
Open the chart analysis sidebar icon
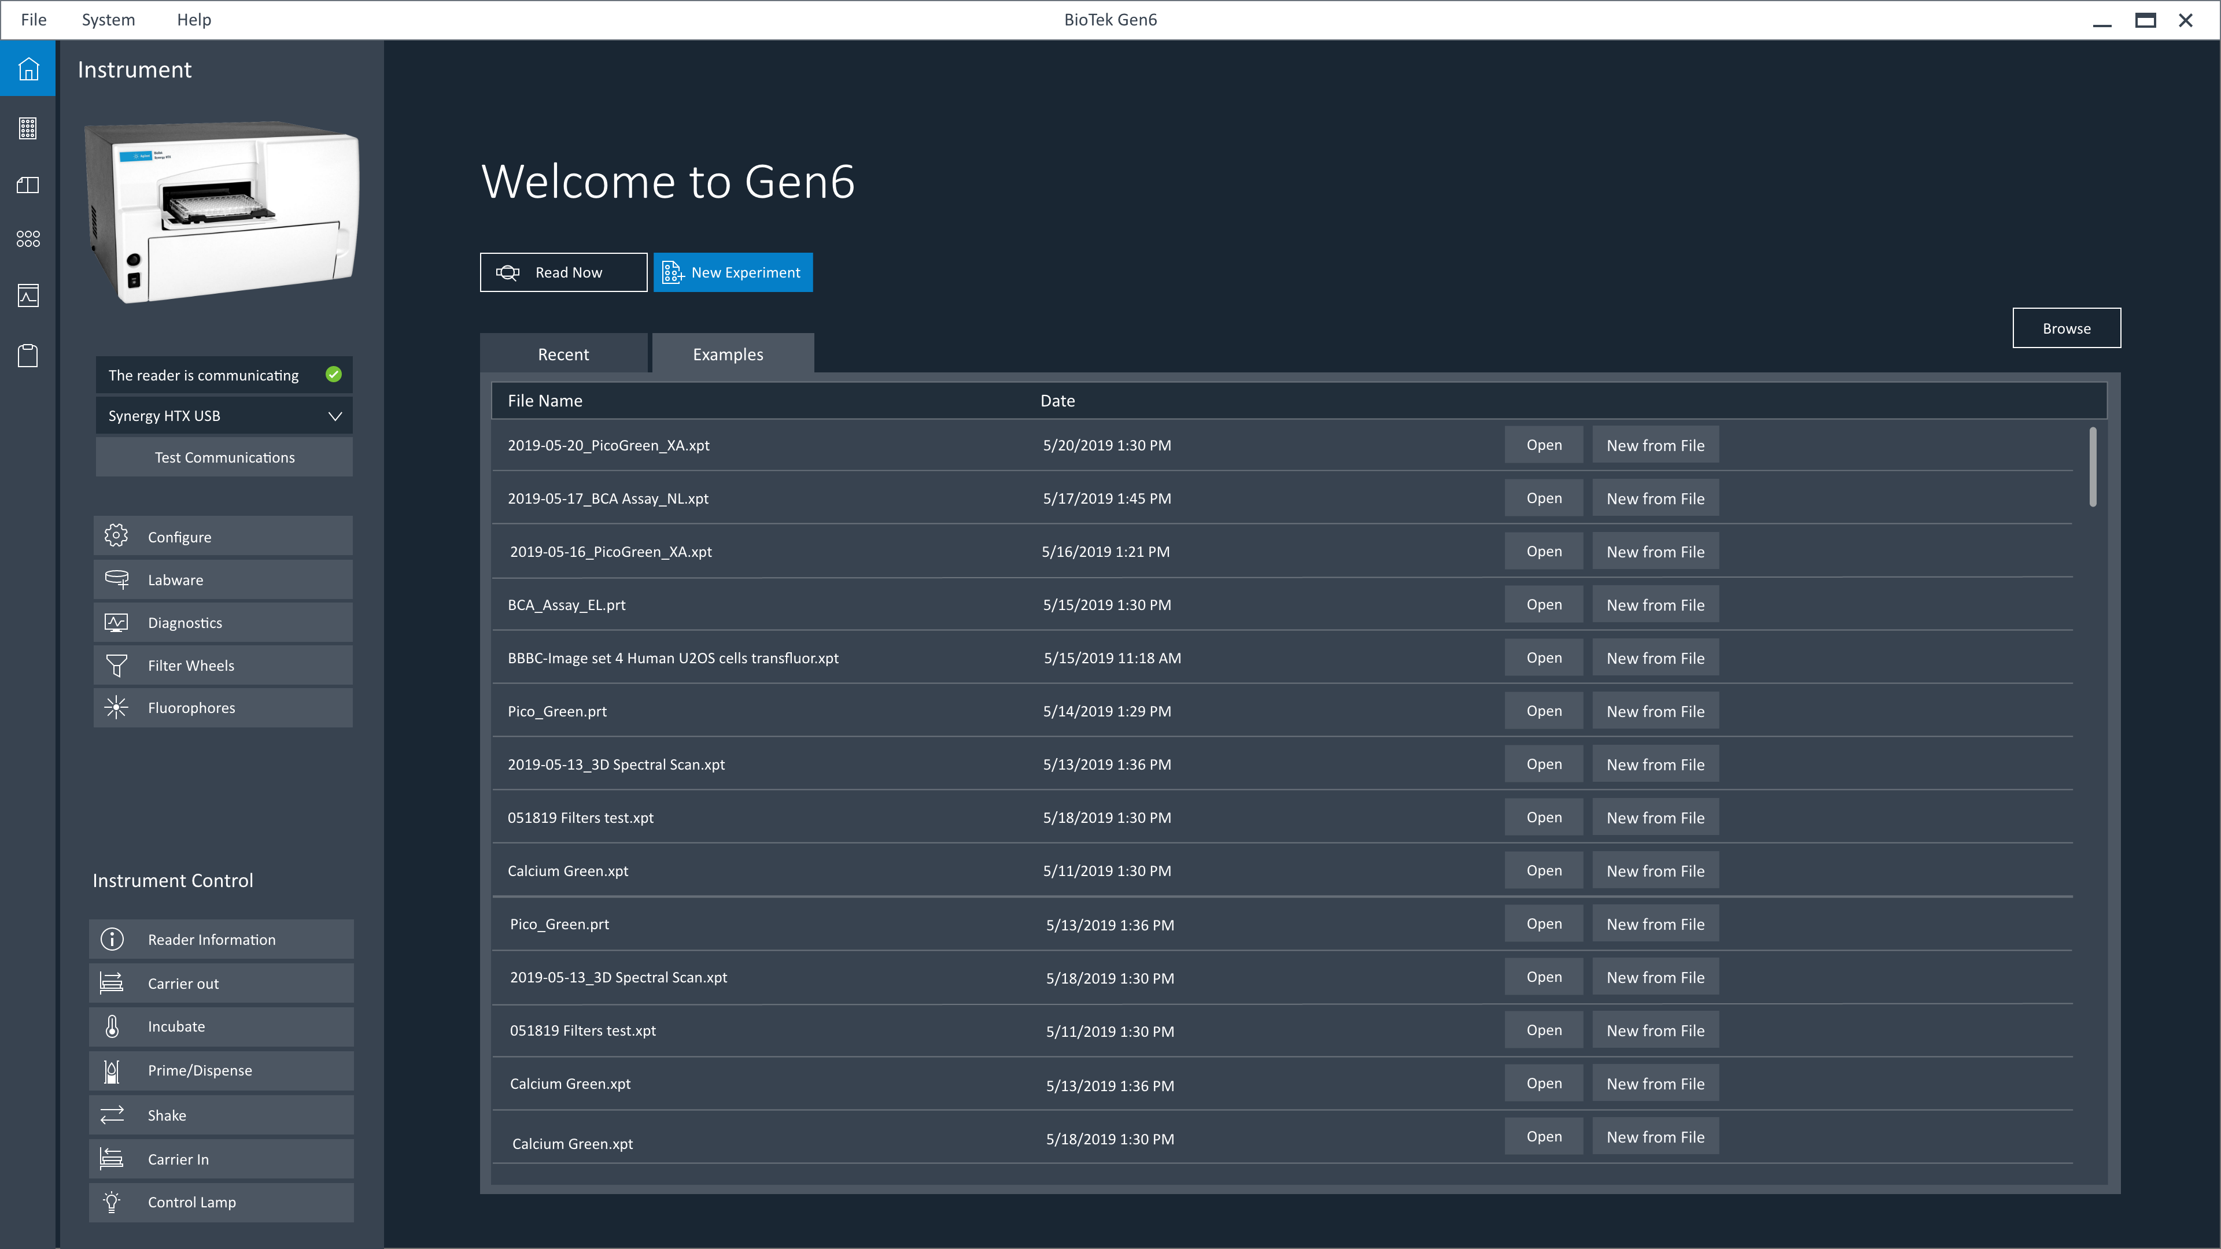[28, 295]
